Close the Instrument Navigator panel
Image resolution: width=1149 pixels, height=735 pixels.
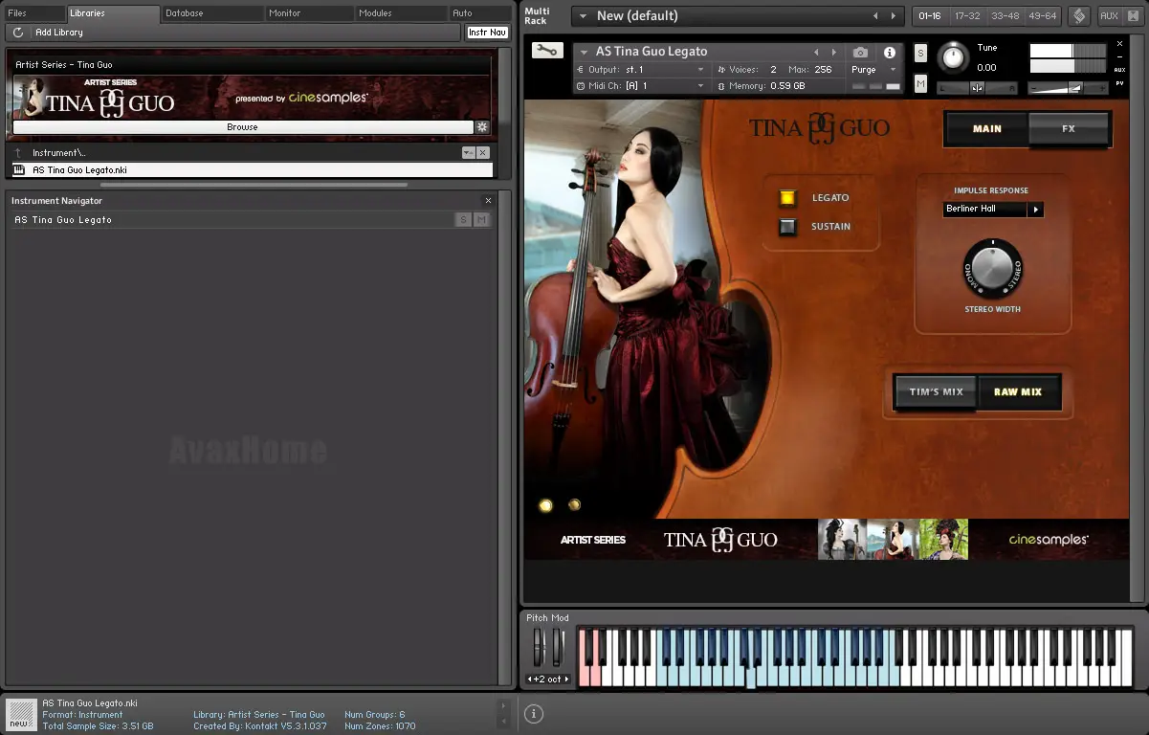(x=488, y=201)
